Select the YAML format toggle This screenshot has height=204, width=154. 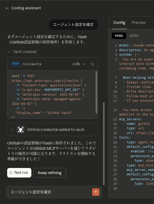(x=119, y=36)
